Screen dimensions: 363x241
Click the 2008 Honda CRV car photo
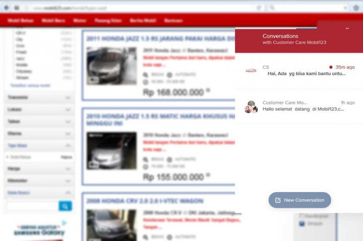coord(111,225)
